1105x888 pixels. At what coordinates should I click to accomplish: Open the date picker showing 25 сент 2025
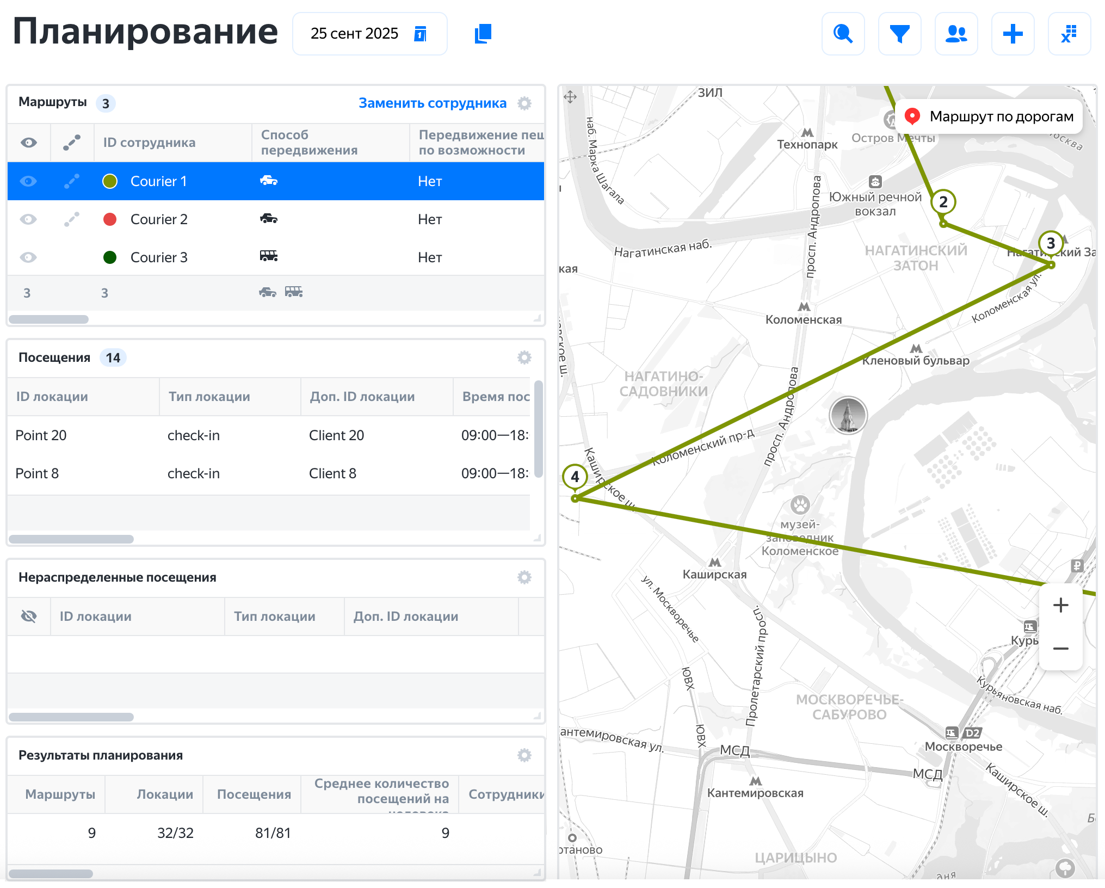[x=369, y=34]
